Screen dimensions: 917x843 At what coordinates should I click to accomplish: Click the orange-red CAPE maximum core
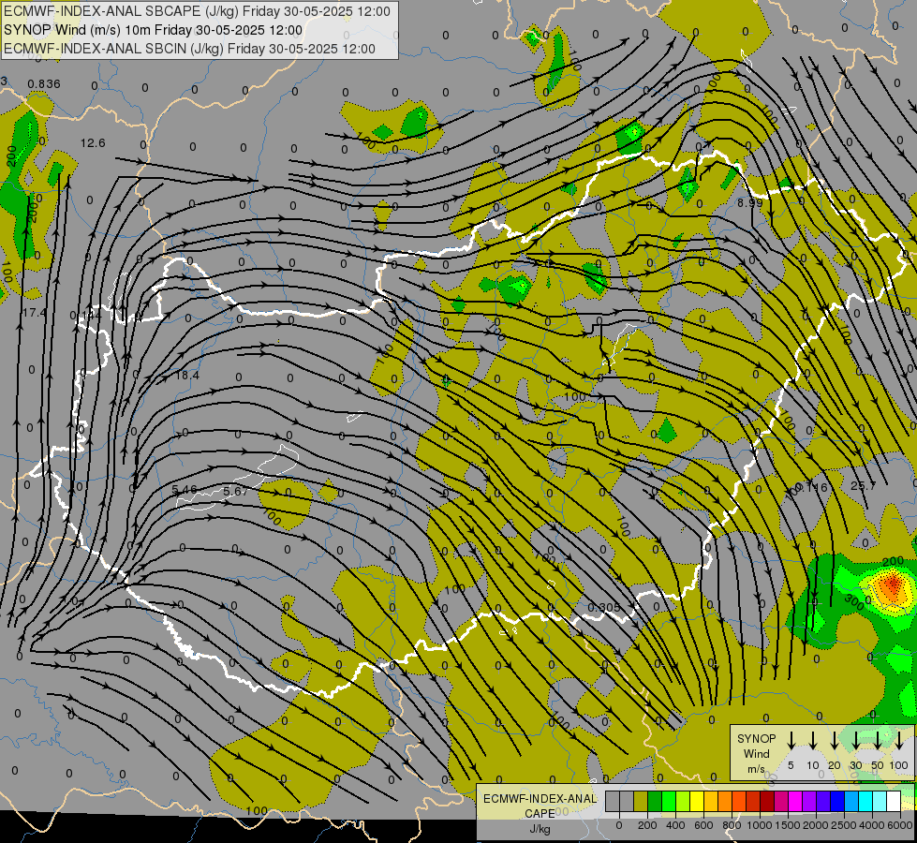(892, 585)
